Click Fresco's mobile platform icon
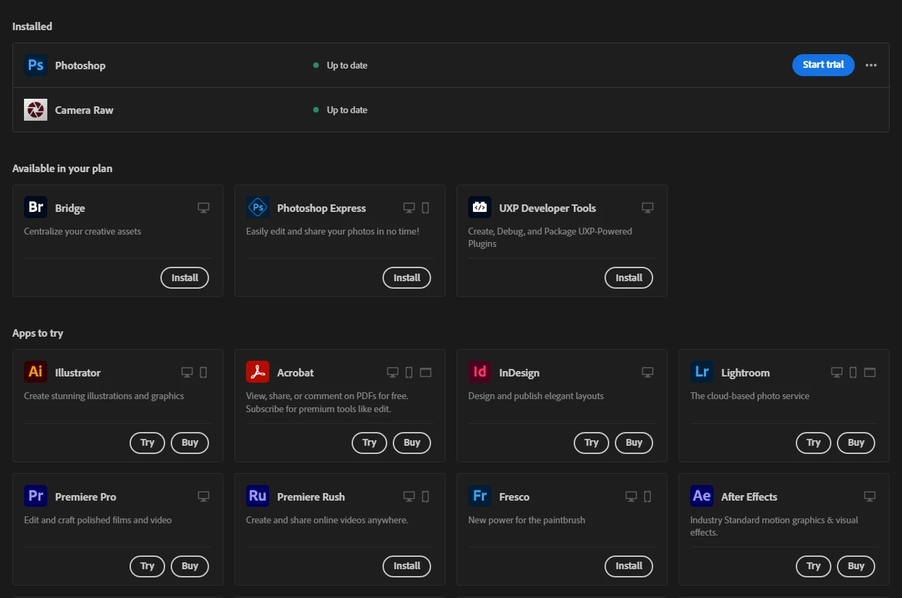 648,497
